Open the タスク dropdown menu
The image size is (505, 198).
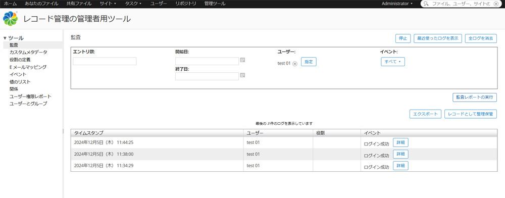pos(133,4)
